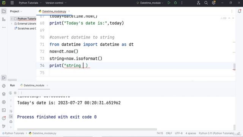This screenshot has height=137, width=243.
Task: Open Run panel more options ellipsis
Action: (x=21, y=93)
